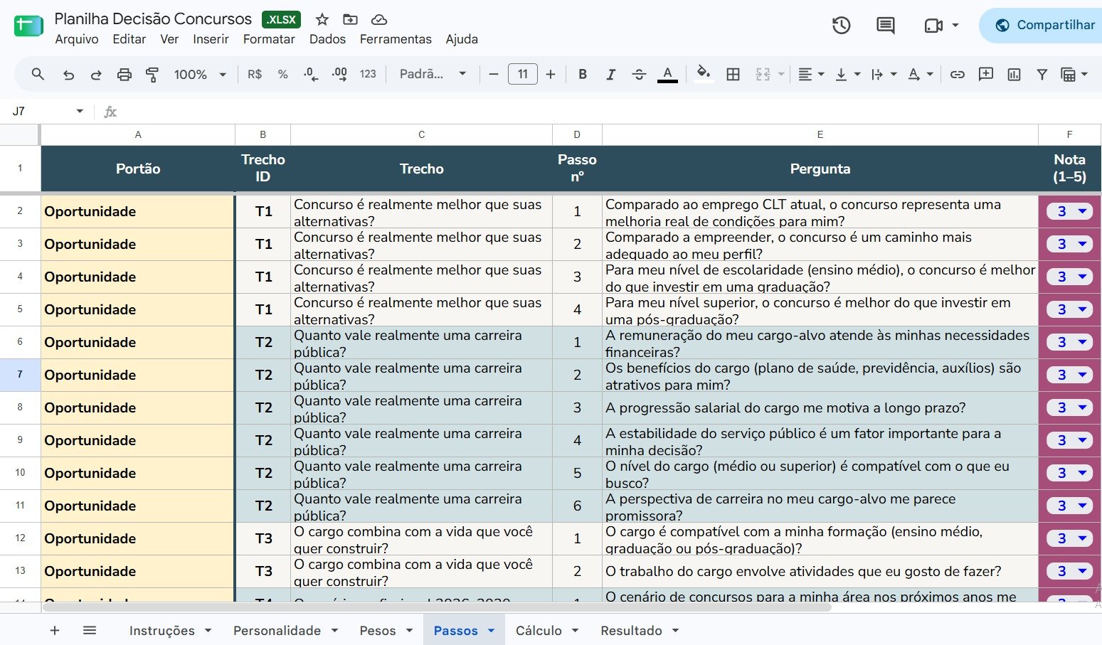The width and height of the screenshot is (1102, 645).
Task: Open horizontal align dropdown
Action: 811,74
